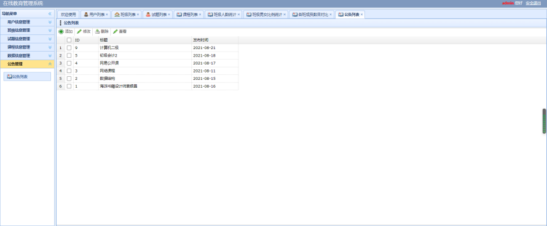The height and width of the screenshot is (226, 547).
Task: Collapse the 公告管理 accordion arrow
Action: tap(50, 64)
